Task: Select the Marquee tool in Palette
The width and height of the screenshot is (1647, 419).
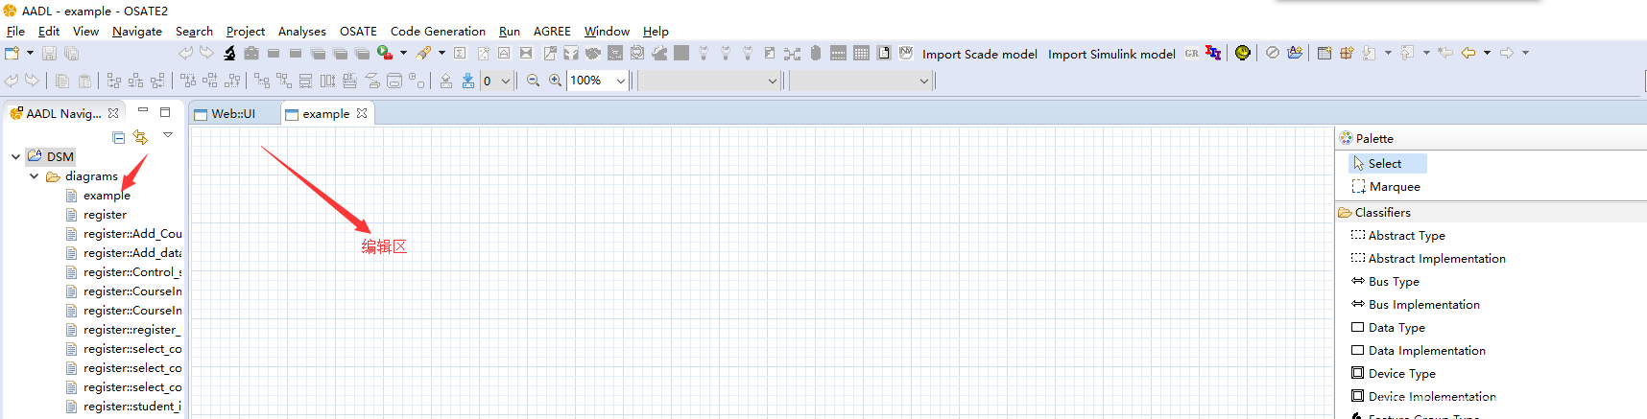Action: point(1386,187)
